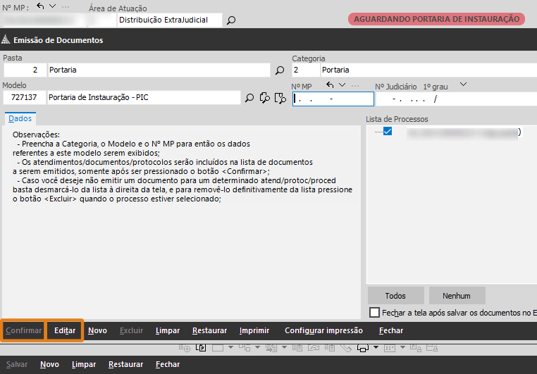Click the 'P' page with padlock icon

[x=416, y=348]
